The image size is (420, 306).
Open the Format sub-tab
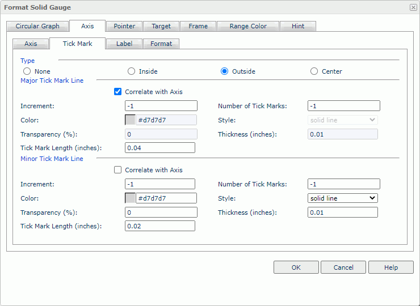click(161, 44)
